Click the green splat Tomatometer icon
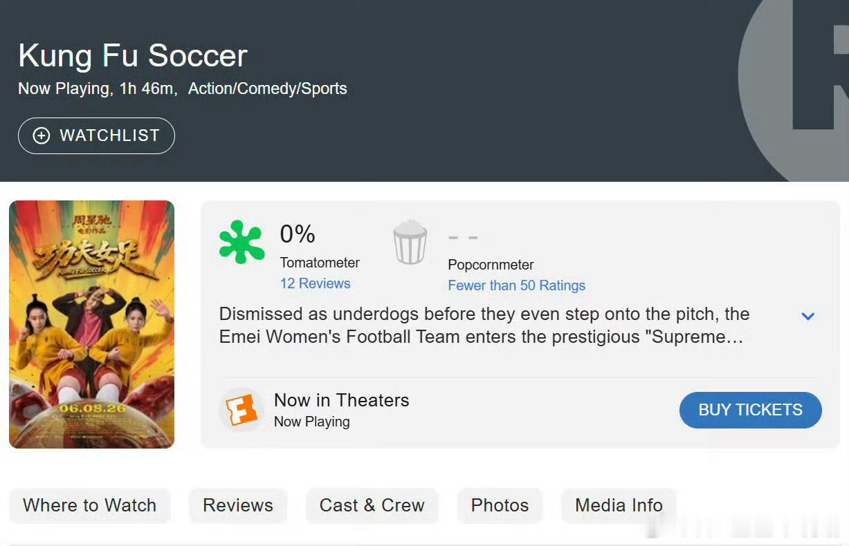 [x=241, y=242]
